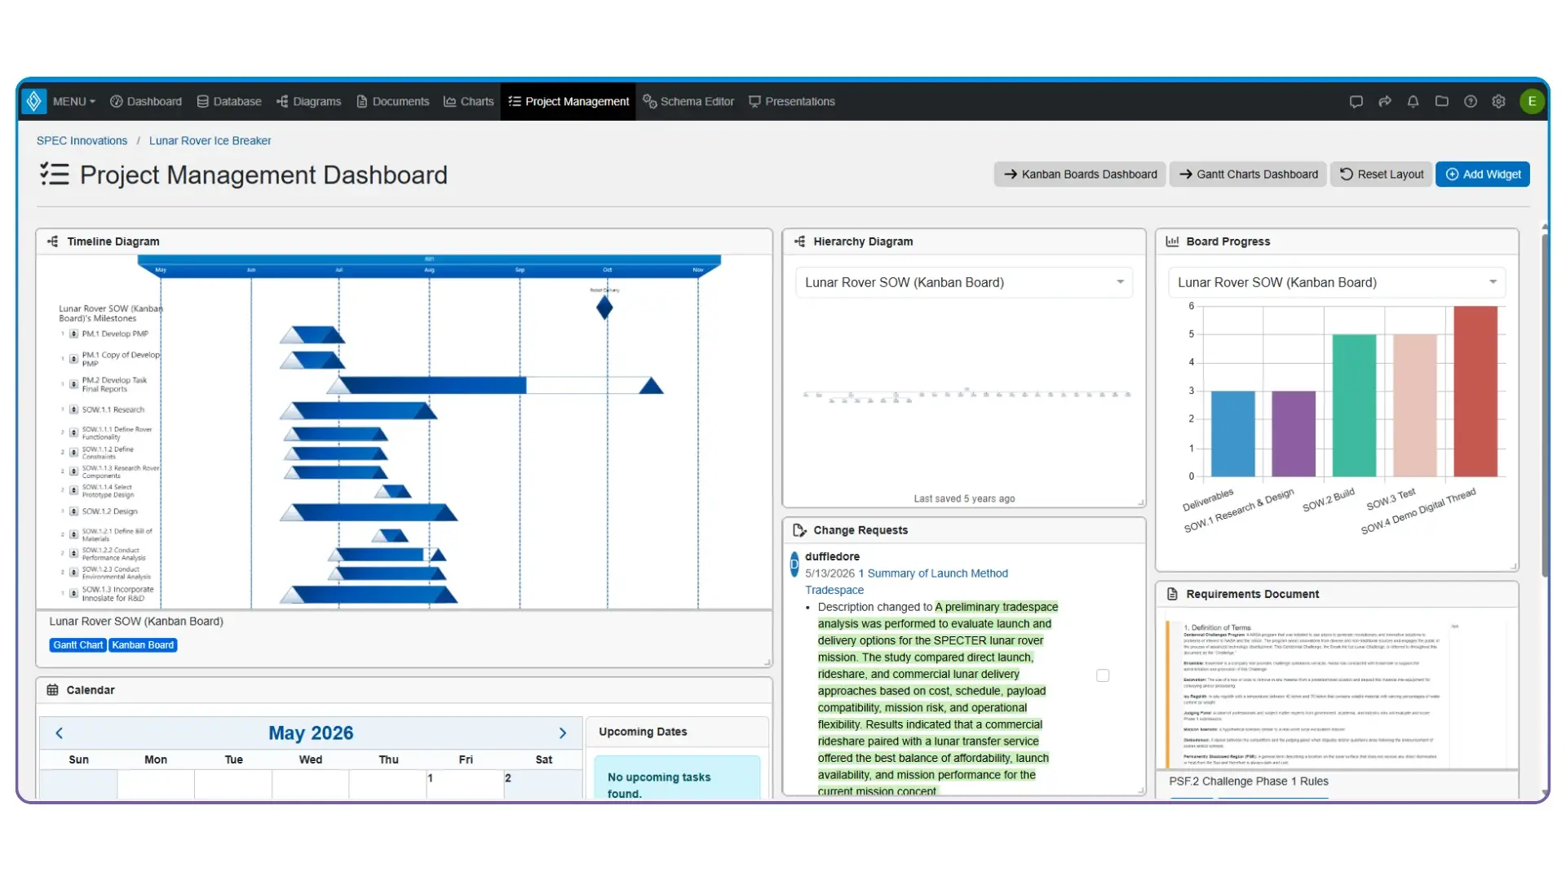
Task: Open the comments chat icon in the top bar
Action: 1356,102
